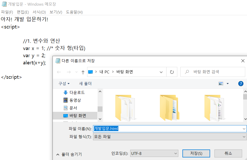Click the Forward arrow in save dialog
Screen dimensions: 247x160
click(x=69, y=72)
